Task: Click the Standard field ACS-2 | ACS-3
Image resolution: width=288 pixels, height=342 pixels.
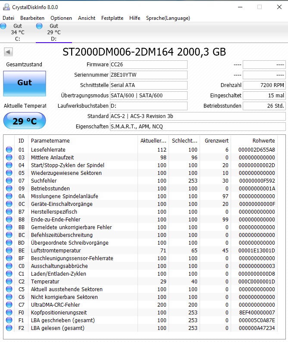Action: (197, 116)
